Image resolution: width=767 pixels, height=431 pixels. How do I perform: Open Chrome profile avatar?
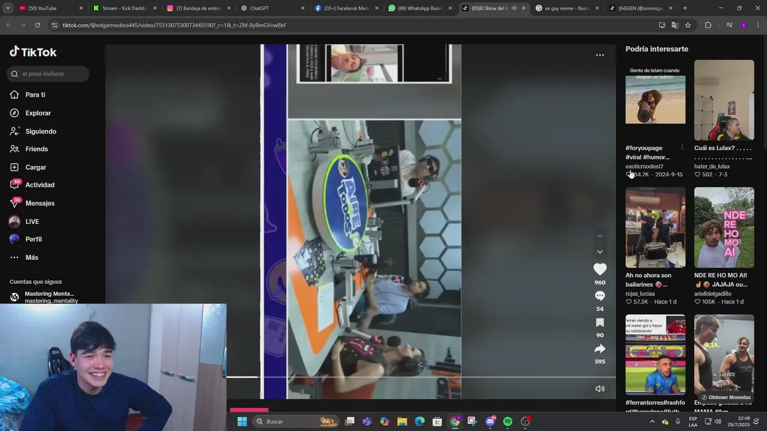(744, 25)
